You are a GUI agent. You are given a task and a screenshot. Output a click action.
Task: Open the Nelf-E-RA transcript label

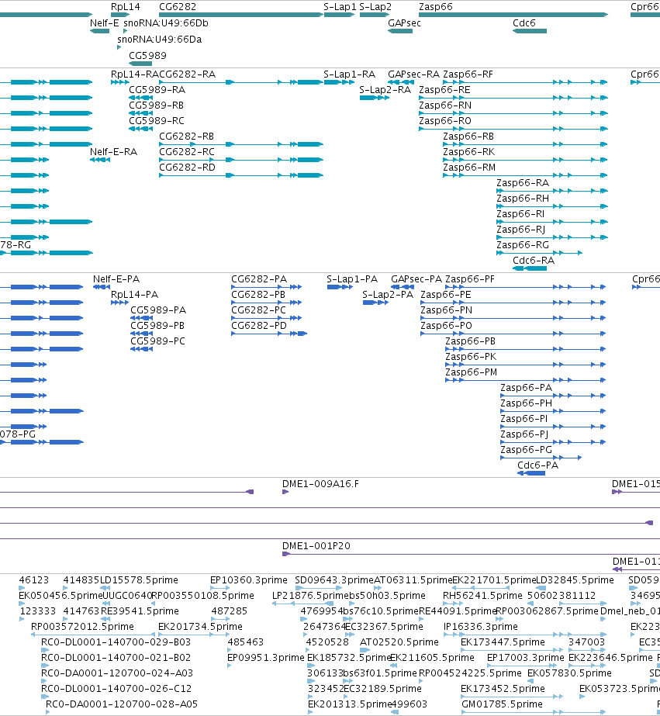tap(114, 152)
